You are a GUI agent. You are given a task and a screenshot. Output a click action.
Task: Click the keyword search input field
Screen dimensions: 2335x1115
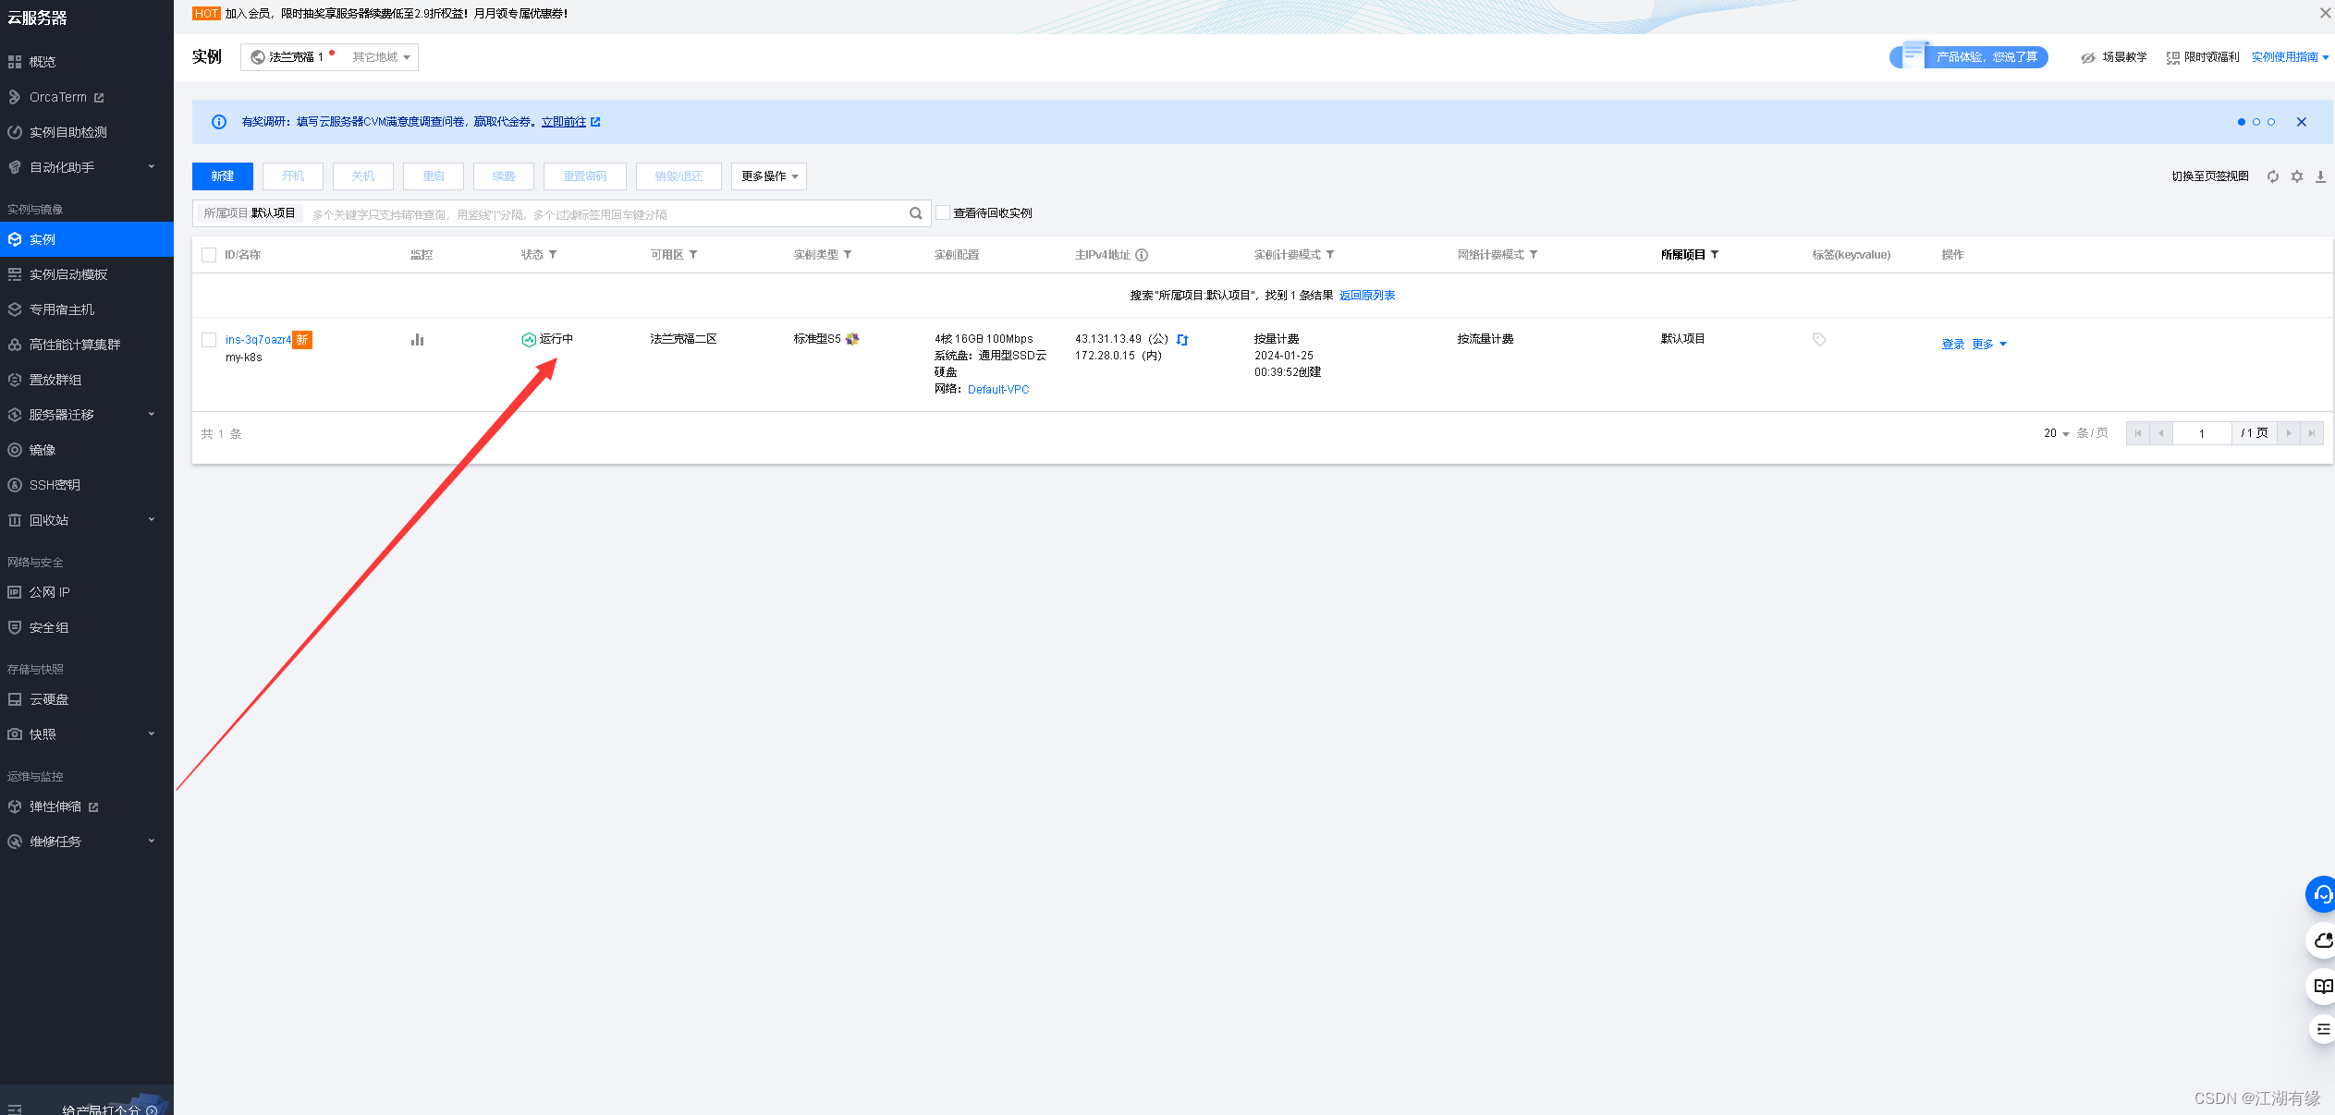click(x=601, y=214)
